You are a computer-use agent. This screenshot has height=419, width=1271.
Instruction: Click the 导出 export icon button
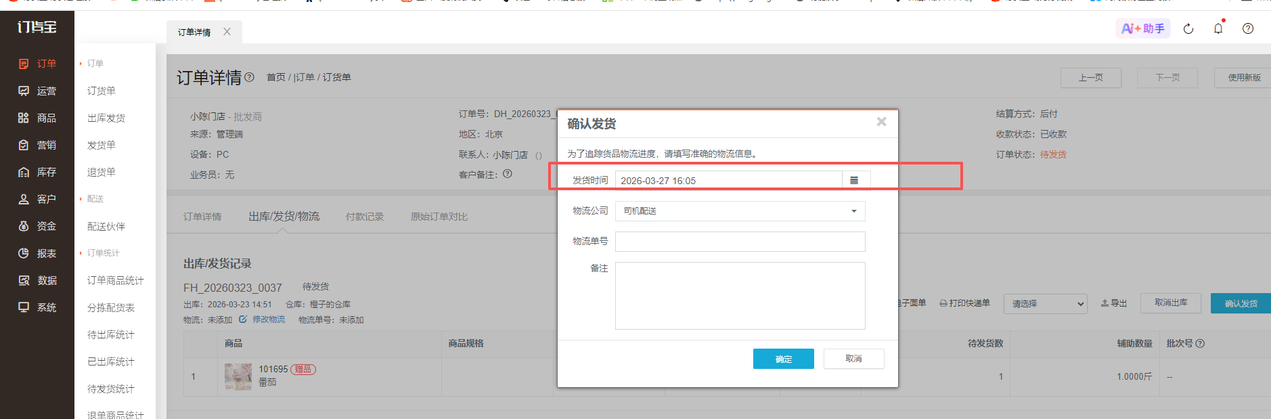(x=1114, y=303)
